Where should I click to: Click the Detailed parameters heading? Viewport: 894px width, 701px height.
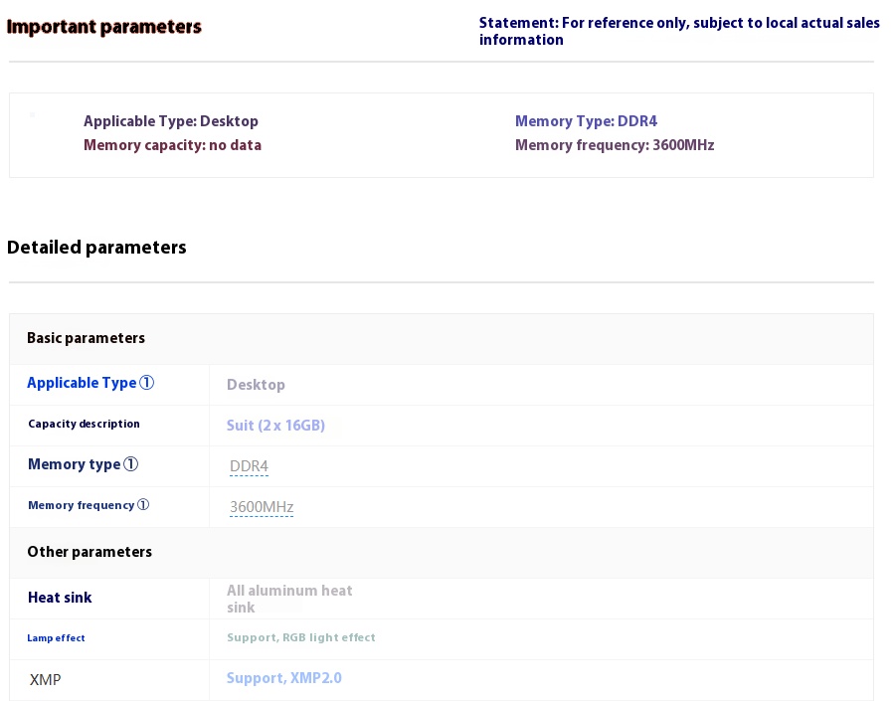pos(96,248)
